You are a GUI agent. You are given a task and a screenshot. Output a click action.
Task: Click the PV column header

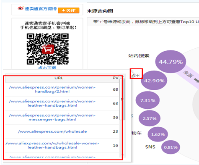point(116,78)
